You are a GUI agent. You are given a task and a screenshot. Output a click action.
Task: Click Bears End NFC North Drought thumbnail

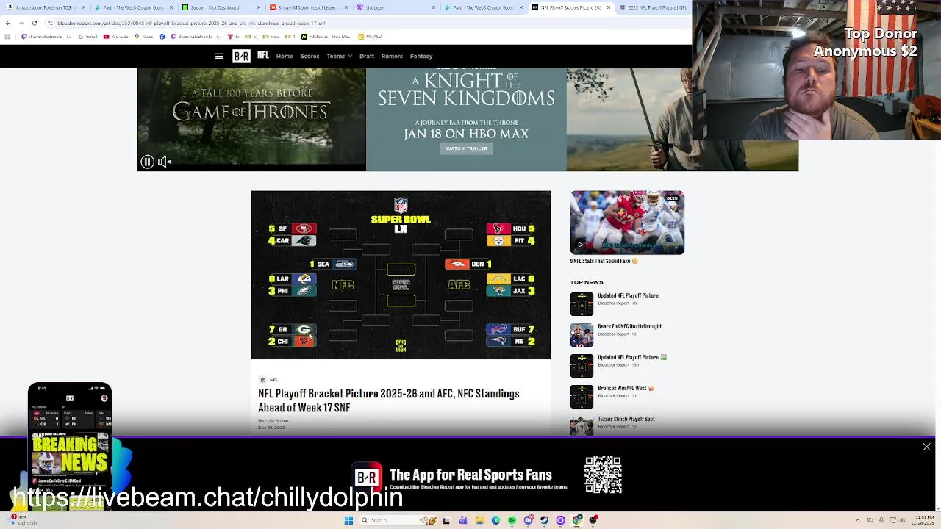582,334
